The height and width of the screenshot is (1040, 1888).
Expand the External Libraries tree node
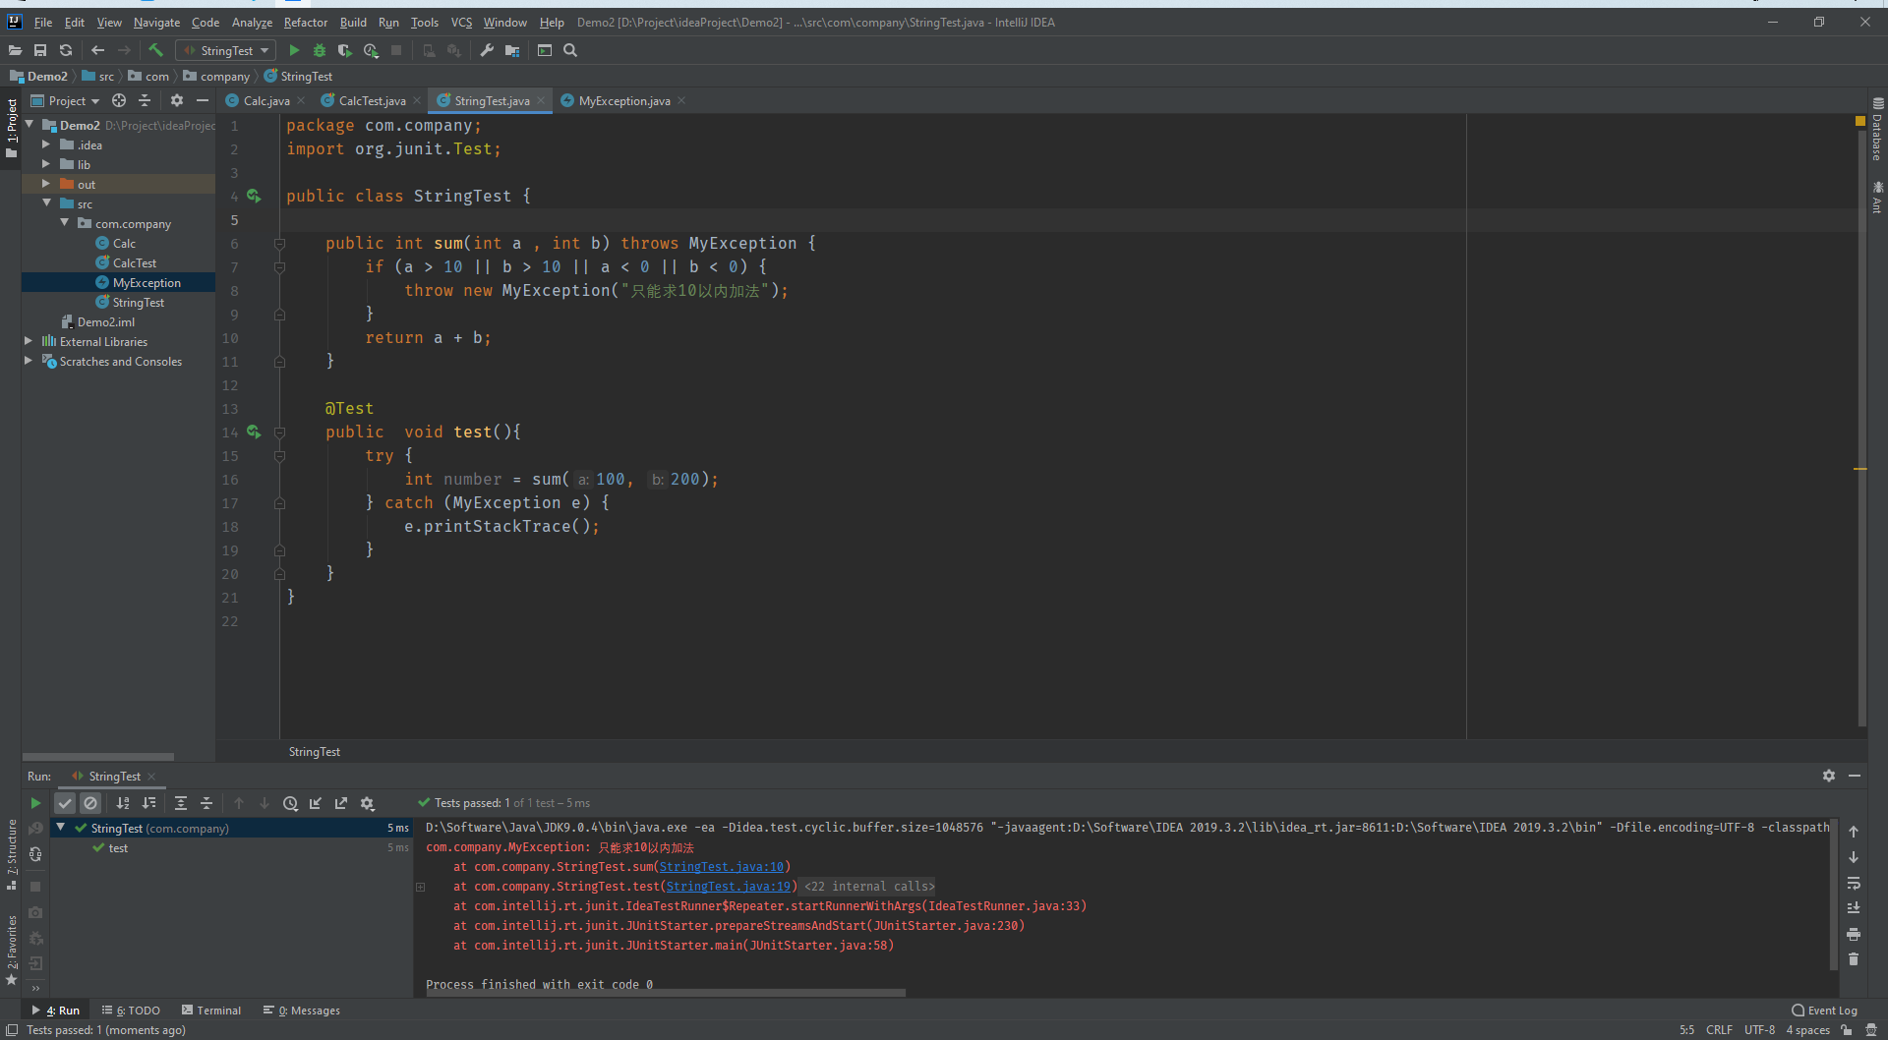(29, 341)
